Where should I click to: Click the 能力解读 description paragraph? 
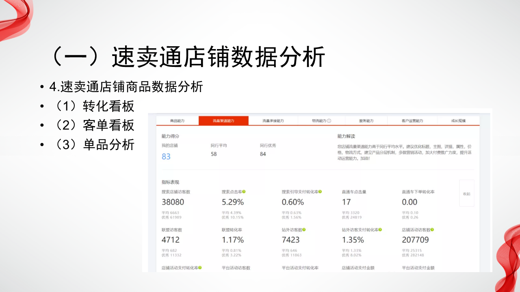(x=405, y=152)
